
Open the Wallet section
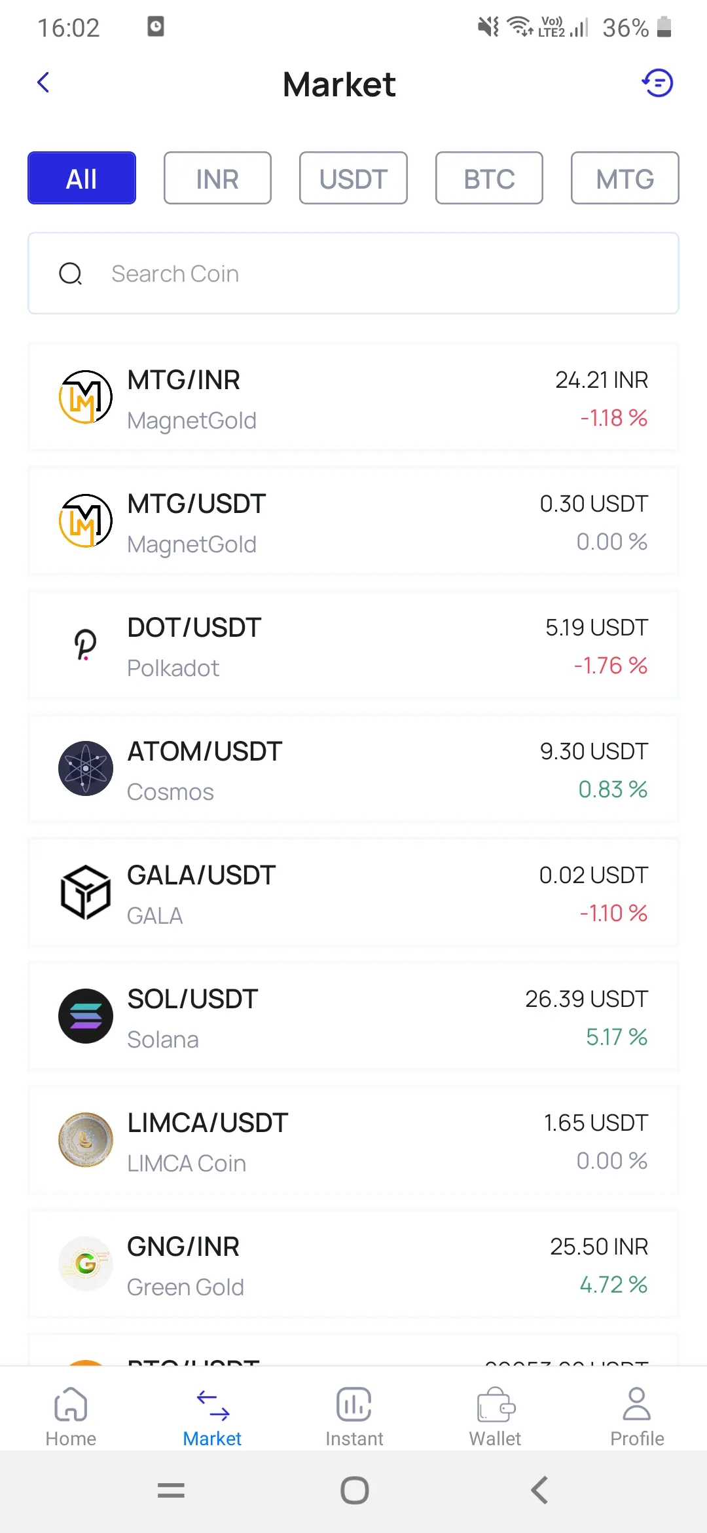pos(495,1416)
